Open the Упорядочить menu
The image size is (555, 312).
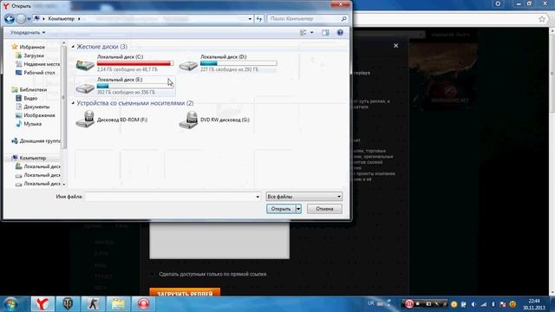[x=27, y=33]
